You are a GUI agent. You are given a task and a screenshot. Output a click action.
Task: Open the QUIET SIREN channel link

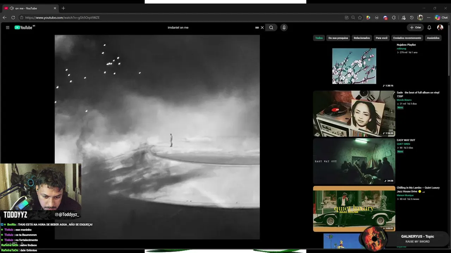pyautogui.click(x=404, y=144)
